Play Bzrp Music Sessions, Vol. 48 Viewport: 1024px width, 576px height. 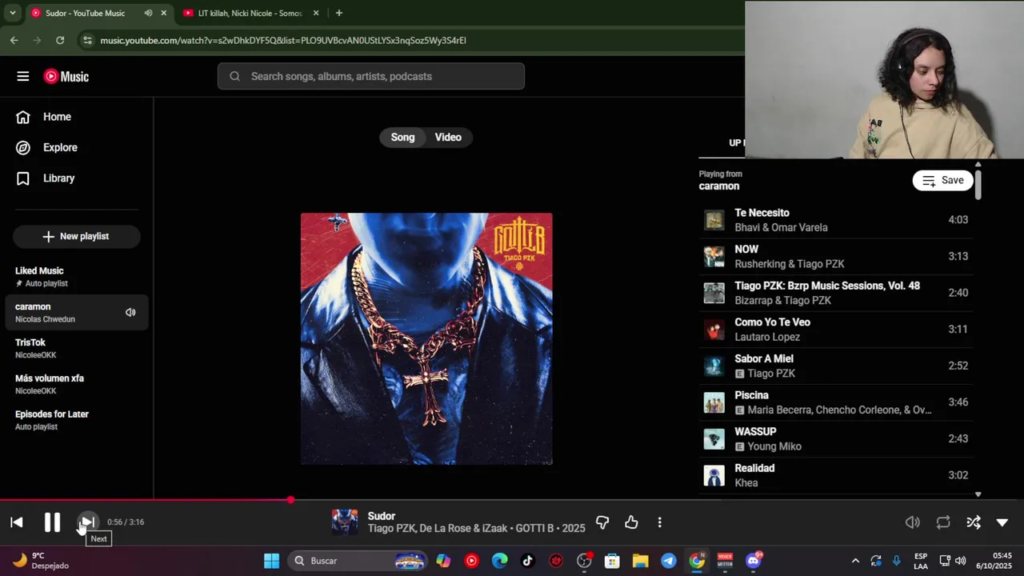(x=836, y=293)
